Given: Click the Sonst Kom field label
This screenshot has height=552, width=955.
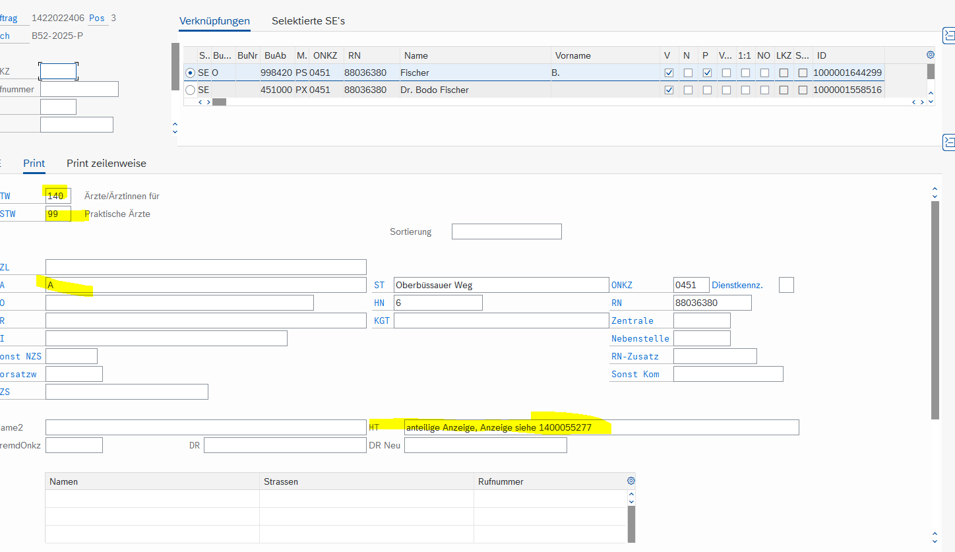Looking at the screenshot, I should click(635, 374).
